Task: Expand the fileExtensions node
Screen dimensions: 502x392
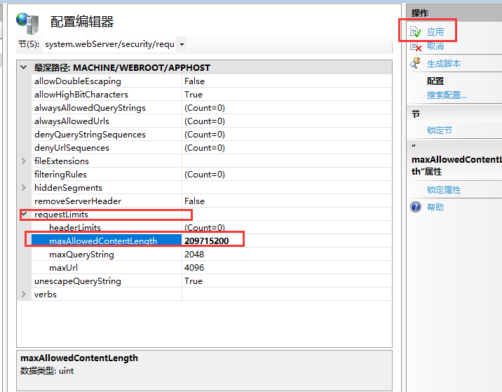Action: click(25, 161)
